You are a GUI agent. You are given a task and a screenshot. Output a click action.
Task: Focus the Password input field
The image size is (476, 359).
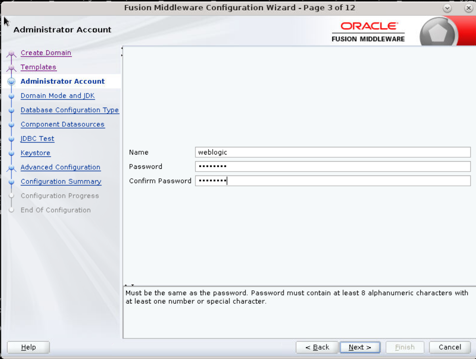click(x=333, y=166)
